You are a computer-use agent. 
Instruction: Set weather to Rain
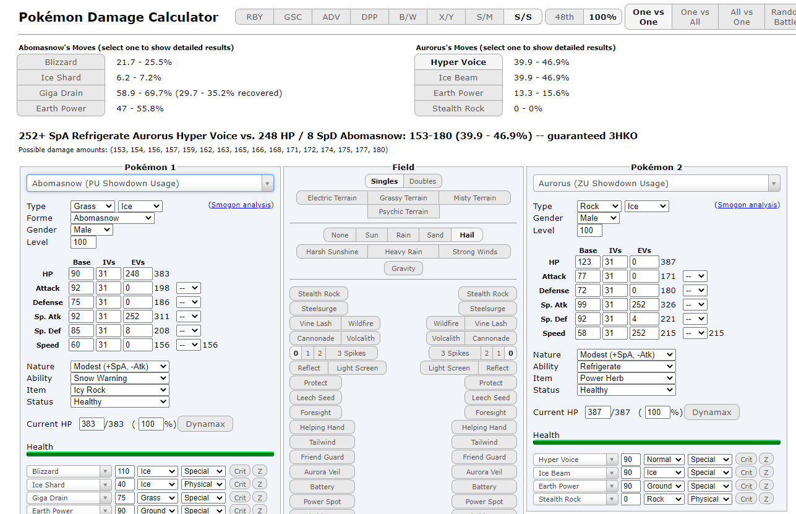click(x=403, y=235)
